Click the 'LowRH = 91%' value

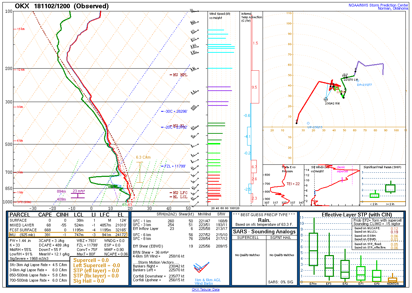(21, 254)
